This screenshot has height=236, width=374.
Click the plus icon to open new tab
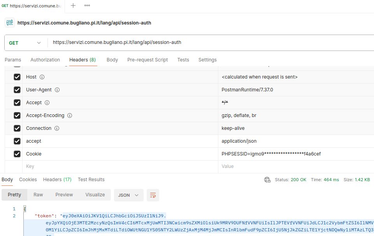point(73,5)
